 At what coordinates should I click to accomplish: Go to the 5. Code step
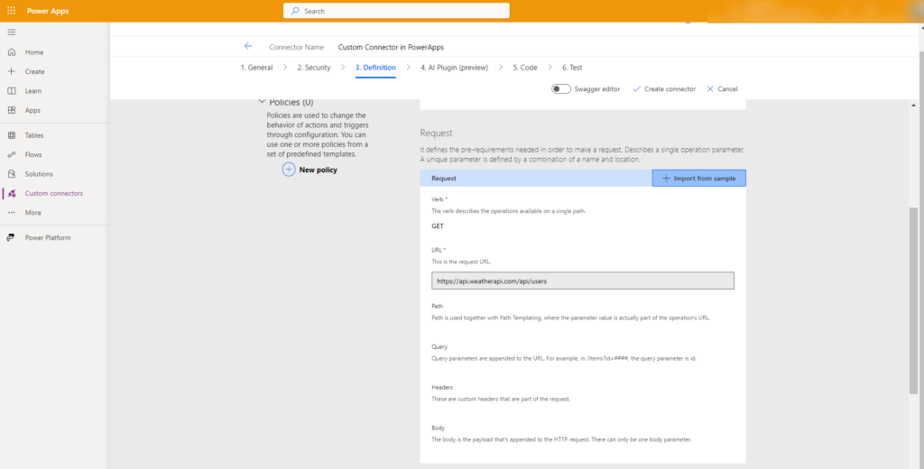525,68
